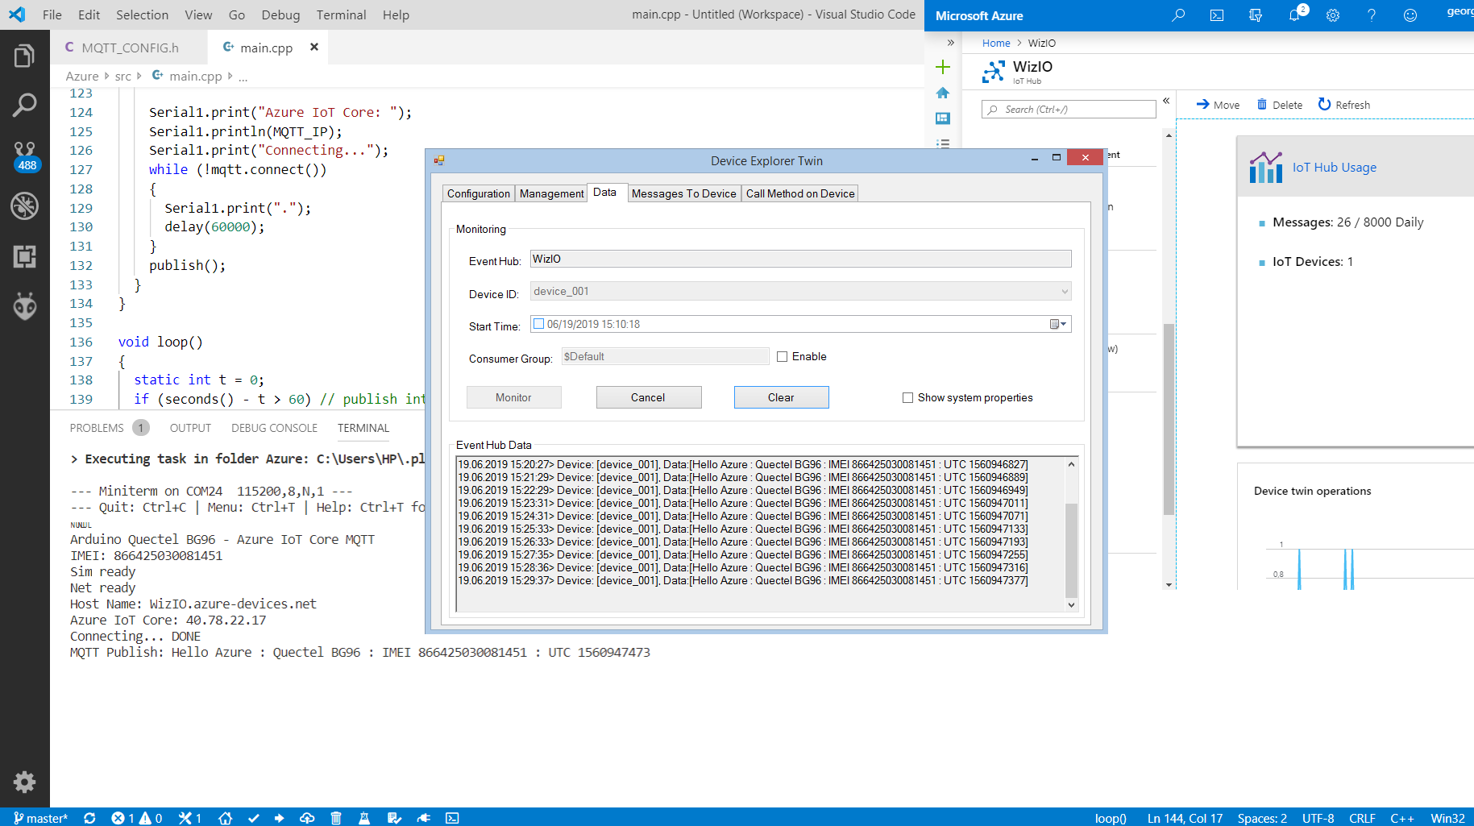The width and height of the screenshot is (1474, 826).
Task: Click the Event Hub Data scroll down arrow
Action: click(x=1071, y=604)
